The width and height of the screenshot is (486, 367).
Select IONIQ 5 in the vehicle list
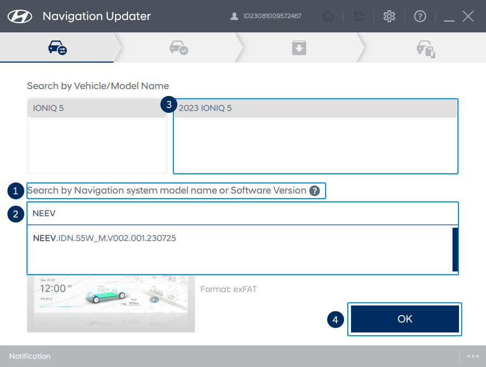pos(97,108)
